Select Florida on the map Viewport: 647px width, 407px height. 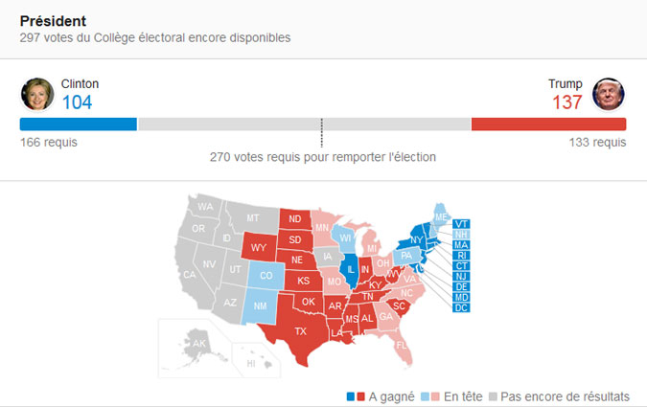tap(401, 346)
